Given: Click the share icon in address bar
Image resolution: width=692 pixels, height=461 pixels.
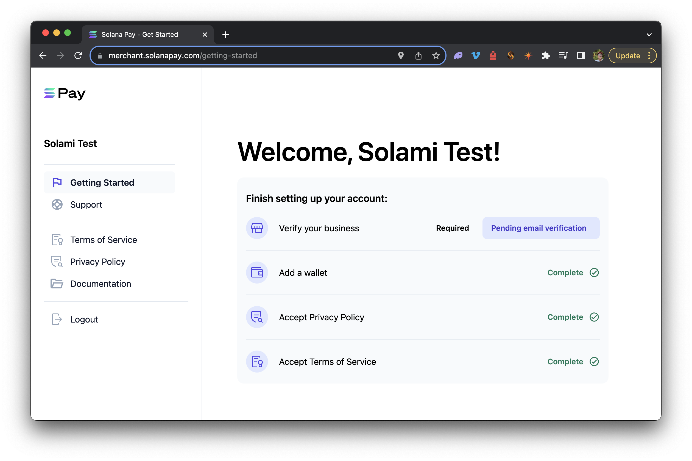Looking at the screenshot, I should (x=418, y=55).
